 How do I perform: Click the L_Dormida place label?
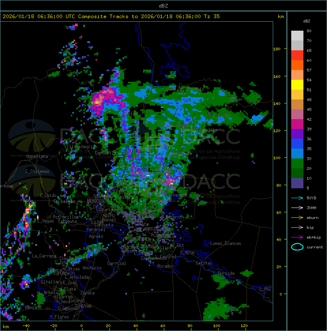click(x=224, y=273)
